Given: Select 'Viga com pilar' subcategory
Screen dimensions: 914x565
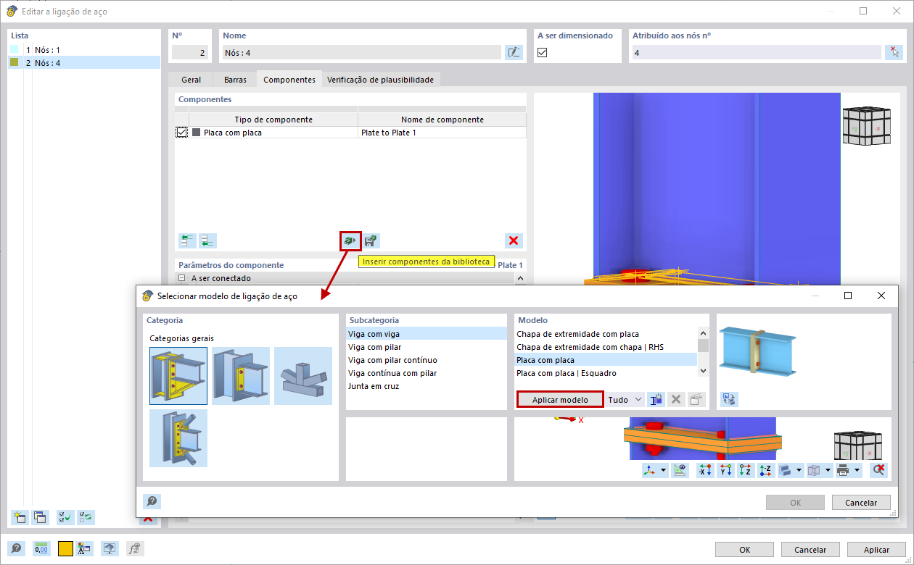Looking at the screenshot, I should tap(427, 347).
